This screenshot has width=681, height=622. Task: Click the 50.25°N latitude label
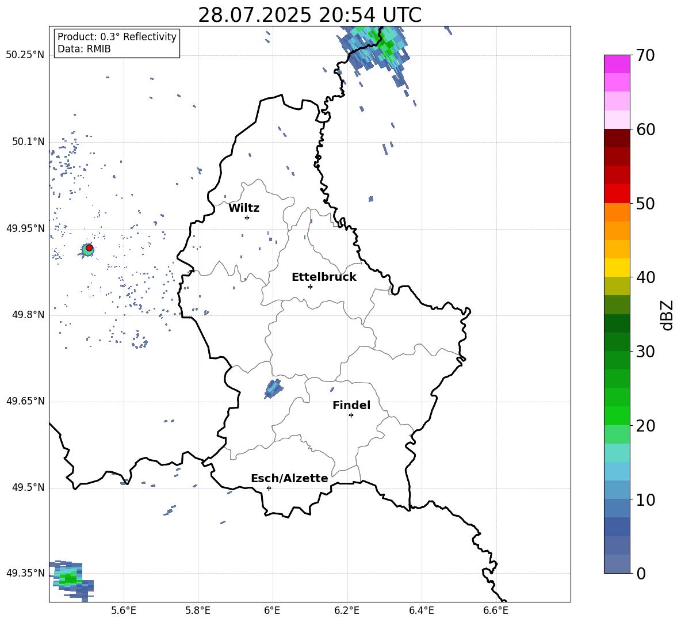[x=25, y=55]
